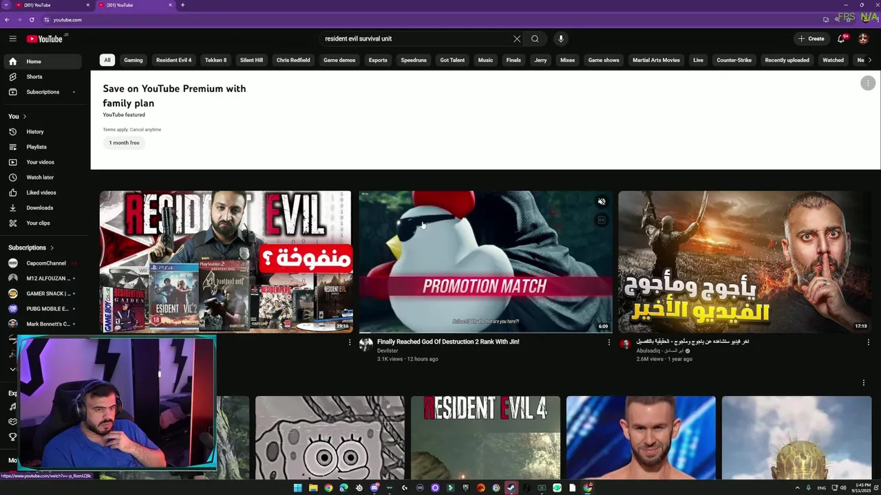Open options menu for Devilster video

pos(608,342)
